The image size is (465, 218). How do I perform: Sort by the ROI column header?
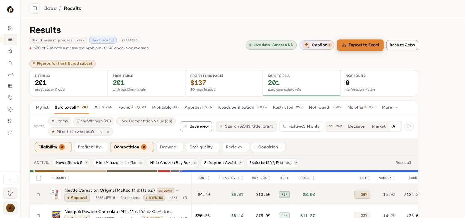tap(365, 178)
